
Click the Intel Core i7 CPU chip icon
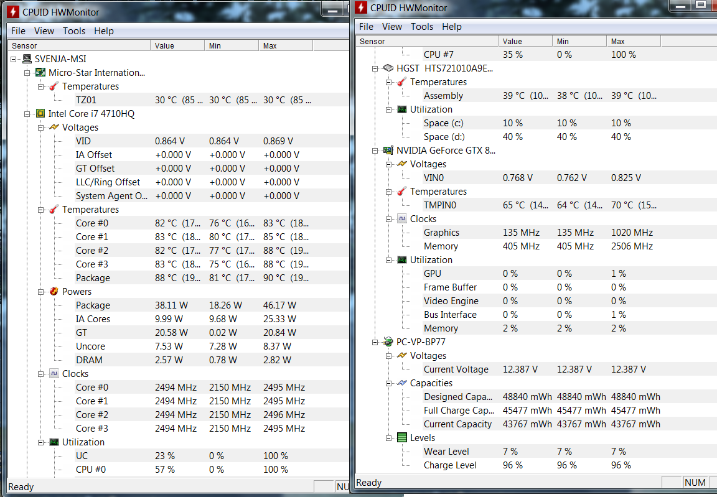[40, 114]
